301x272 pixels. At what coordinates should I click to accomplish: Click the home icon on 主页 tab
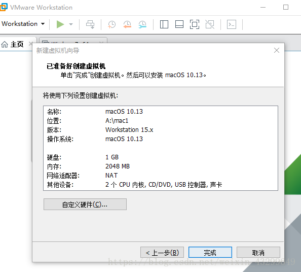click(5, 45)
